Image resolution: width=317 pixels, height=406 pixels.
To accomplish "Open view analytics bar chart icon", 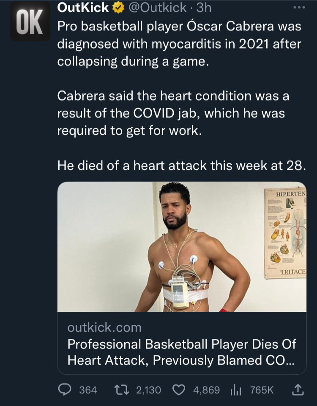I will coord(236,390).
